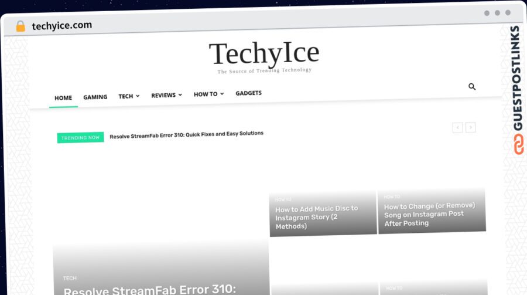Open the Gadgets menu item
The height and width of the screenshot is (295, 527).
coord(248,93)
